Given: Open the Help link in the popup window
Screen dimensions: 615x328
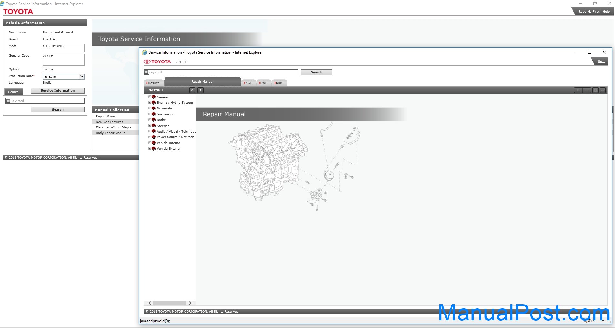Looking at the screenshot, I should tap(601, 61).
